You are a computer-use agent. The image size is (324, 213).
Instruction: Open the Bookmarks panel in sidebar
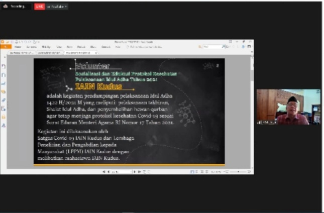4,66
